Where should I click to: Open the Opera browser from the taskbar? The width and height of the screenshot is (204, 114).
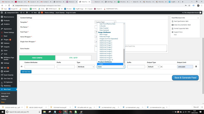click(60, 112)
